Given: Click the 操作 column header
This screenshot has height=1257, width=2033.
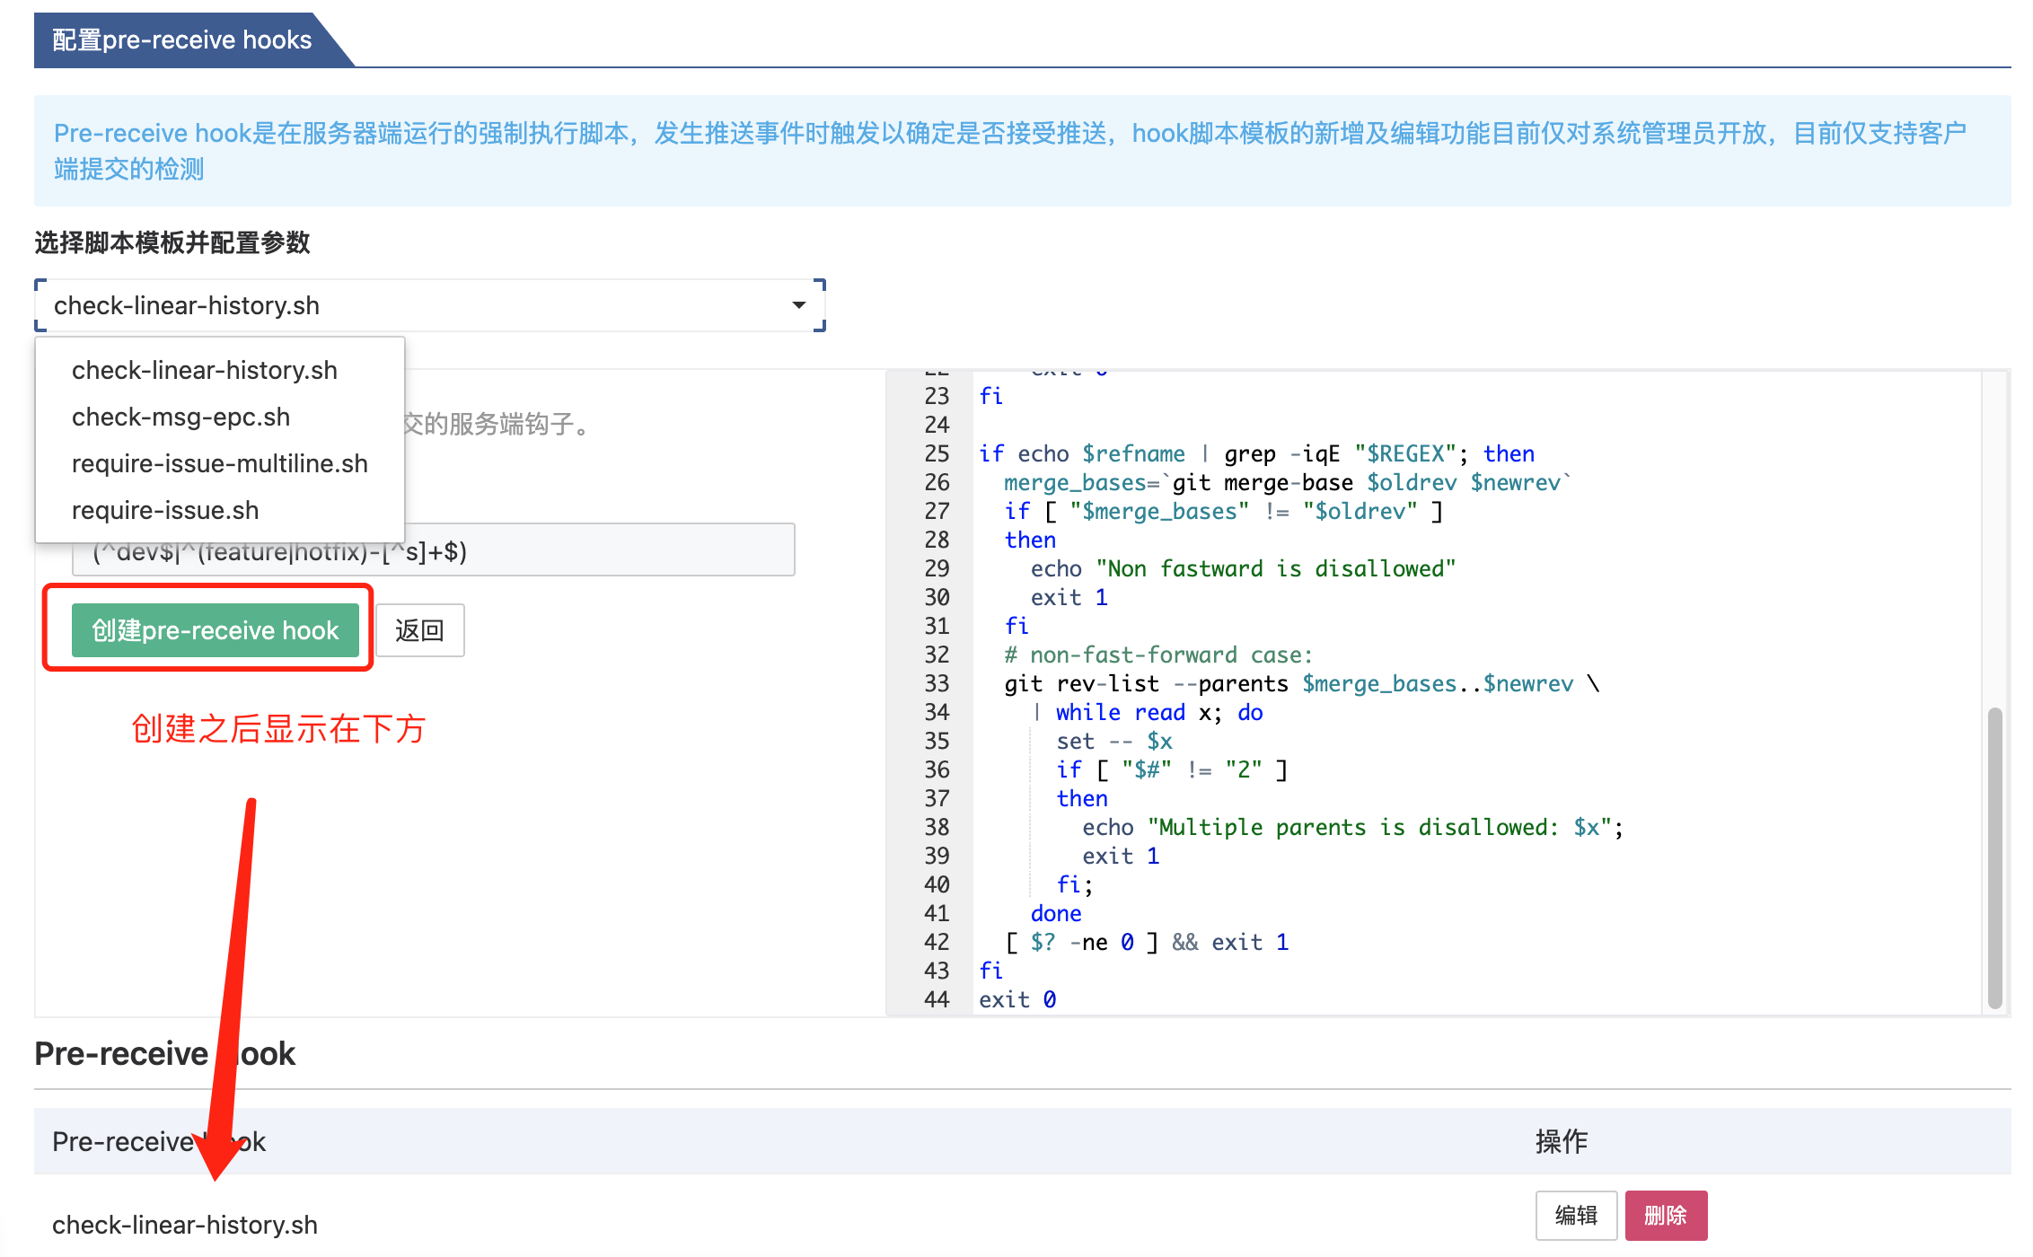Looking at the screenshot, I should [1561, 1141].
